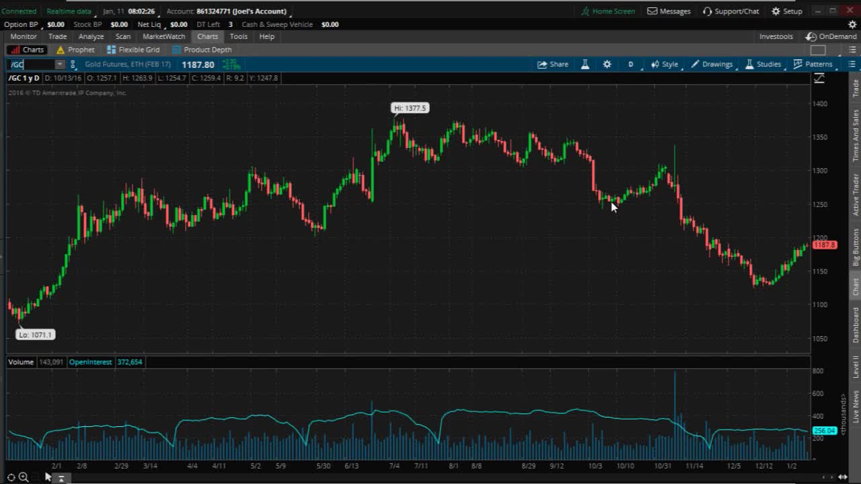Screen dimensions: 861x484
Task: Click the flask Edit Studies icon
Action: 585,65
